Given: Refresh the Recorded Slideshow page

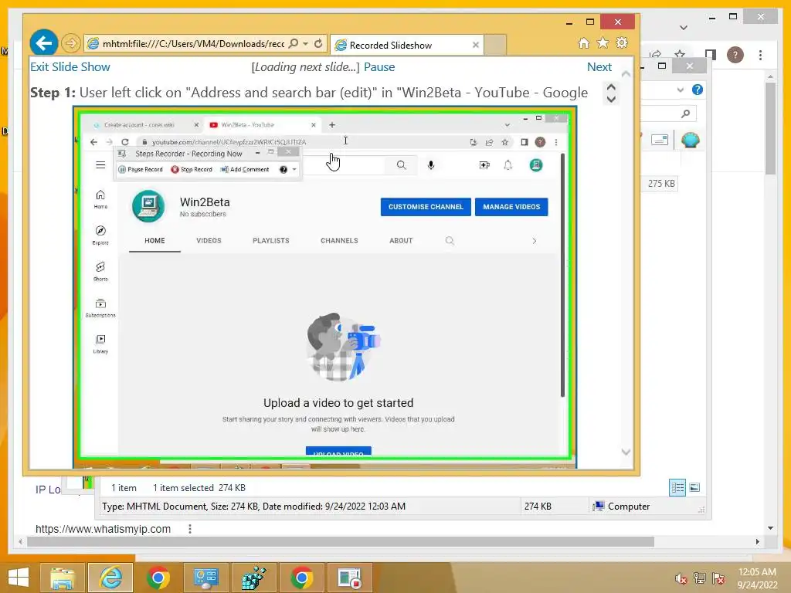Looking at the screenshot, I should (318, 44).
